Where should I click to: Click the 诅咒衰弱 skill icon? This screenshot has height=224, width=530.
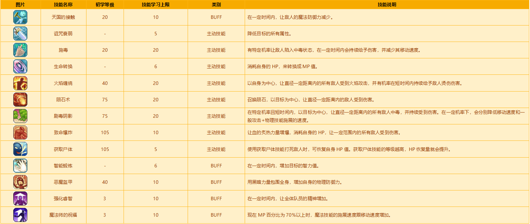(20, 34)
